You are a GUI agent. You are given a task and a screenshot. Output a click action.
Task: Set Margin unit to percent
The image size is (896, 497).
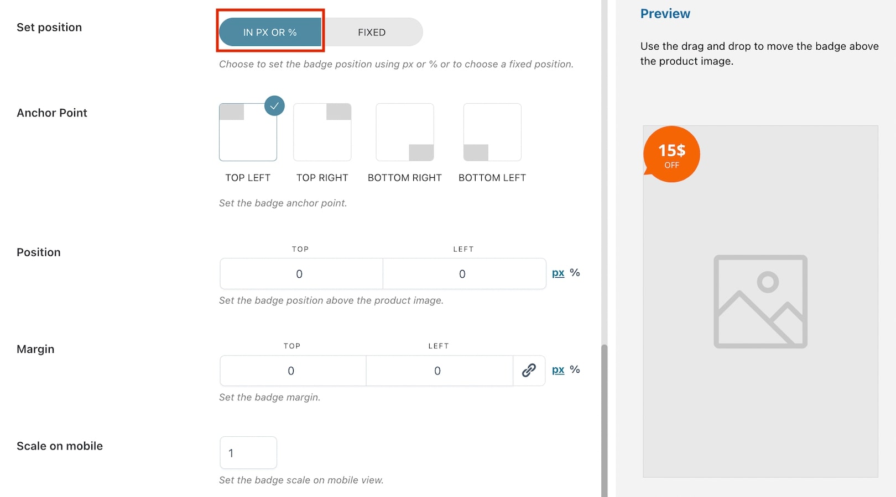tap(575, 369)
